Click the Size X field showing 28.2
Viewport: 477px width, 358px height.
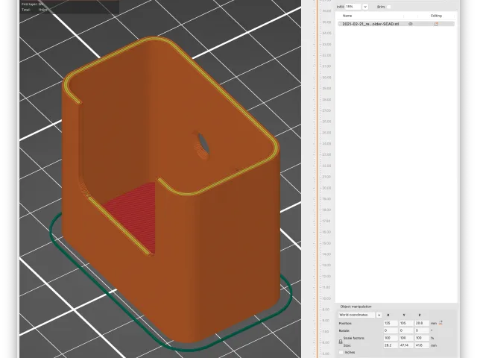(391, 345)
